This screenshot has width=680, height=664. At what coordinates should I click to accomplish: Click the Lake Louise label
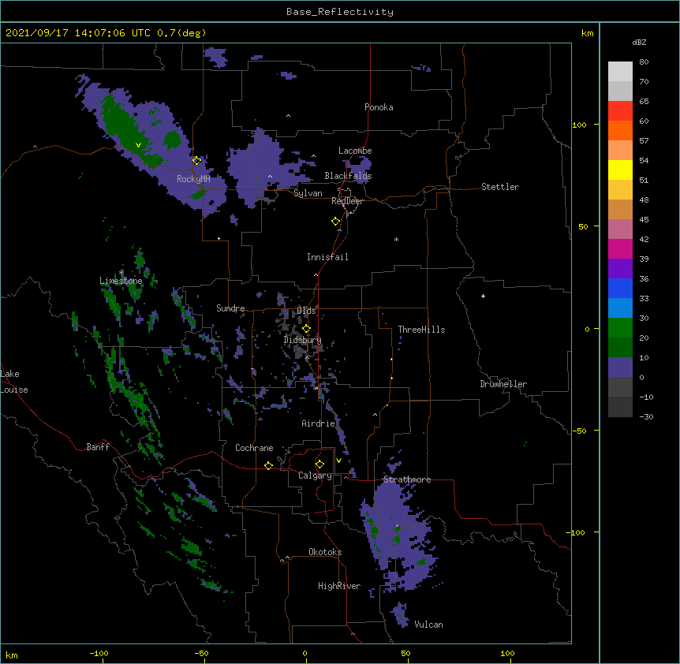pyautogui.click(x=14, y=382)
